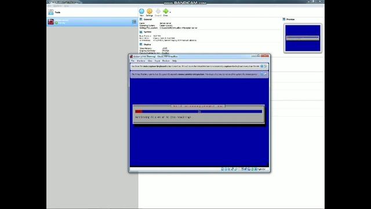Screen dimensions: 371x209
Task: Open the File menu in the VirtualBox Manager
Action: click(x=49, y=6)
